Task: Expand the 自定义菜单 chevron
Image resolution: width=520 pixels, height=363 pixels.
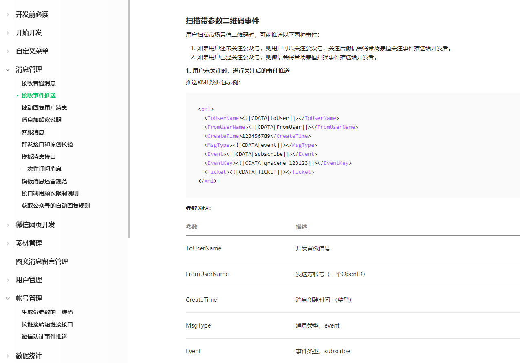Action: (x=8, y=51)
